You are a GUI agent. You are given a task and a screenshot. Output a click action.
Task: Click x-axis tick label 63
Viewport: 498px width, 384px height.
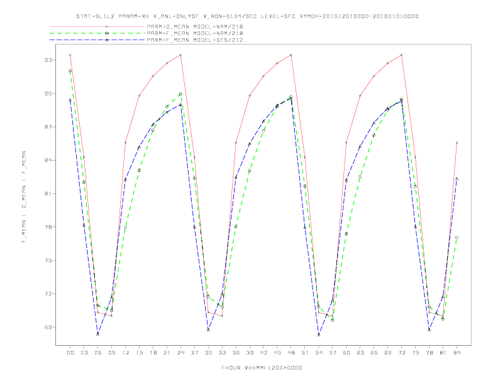(x=360, y=353)
